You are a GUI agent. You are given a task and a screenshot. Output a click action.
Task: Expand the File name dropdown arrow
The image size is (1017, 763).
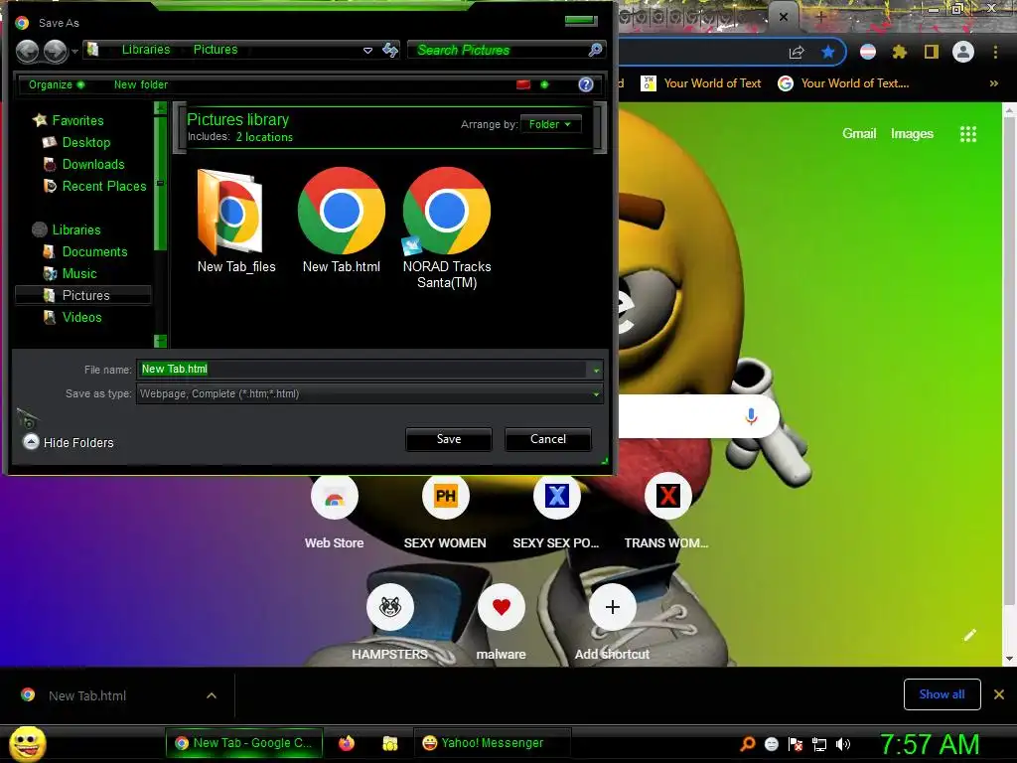coord(596,370)
